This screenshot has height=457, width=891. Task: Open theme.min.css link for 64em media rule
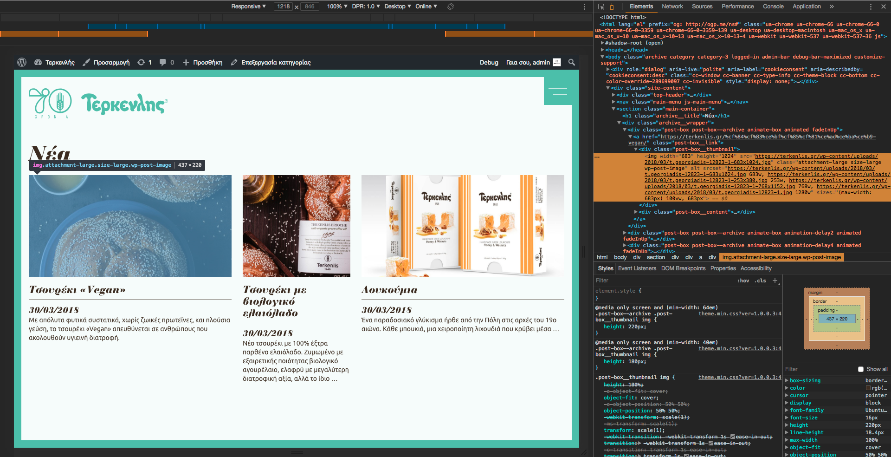(740, 313)
